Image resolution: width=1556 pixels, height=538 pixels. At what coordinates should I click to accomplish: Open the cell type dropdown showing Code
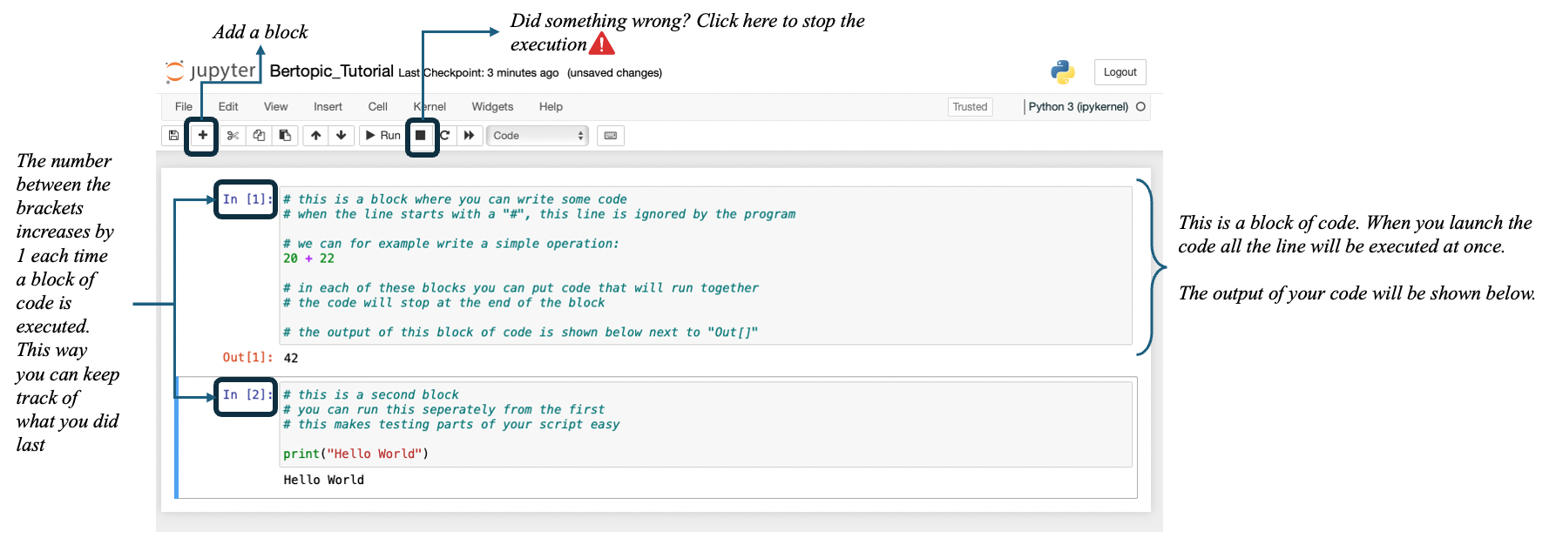click(537, 136)
